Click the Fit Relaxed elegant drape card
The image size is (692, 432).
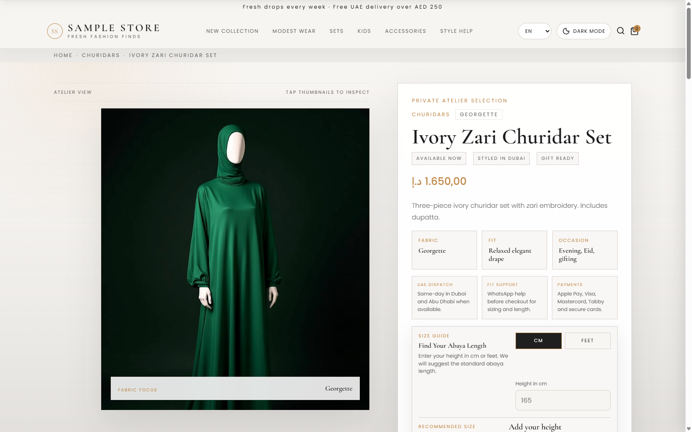pos(514,250)
